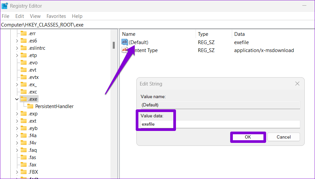Expand the .eyb key

(x=17, y=128)
